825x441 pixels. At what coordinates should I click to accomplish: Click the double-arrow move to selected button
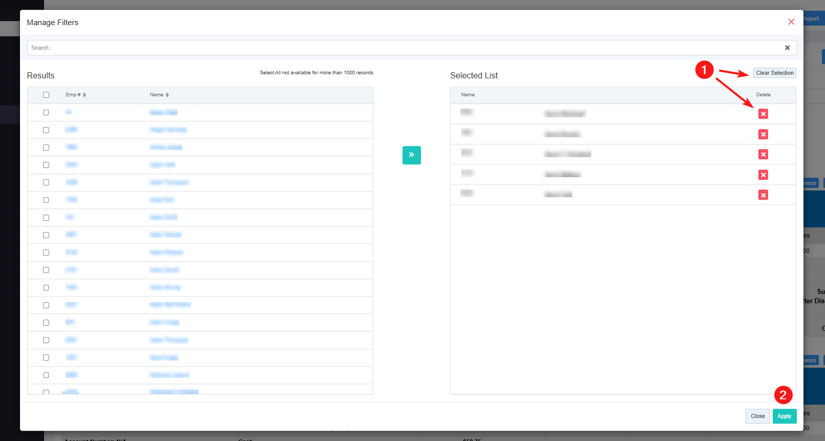pos(411,155)
